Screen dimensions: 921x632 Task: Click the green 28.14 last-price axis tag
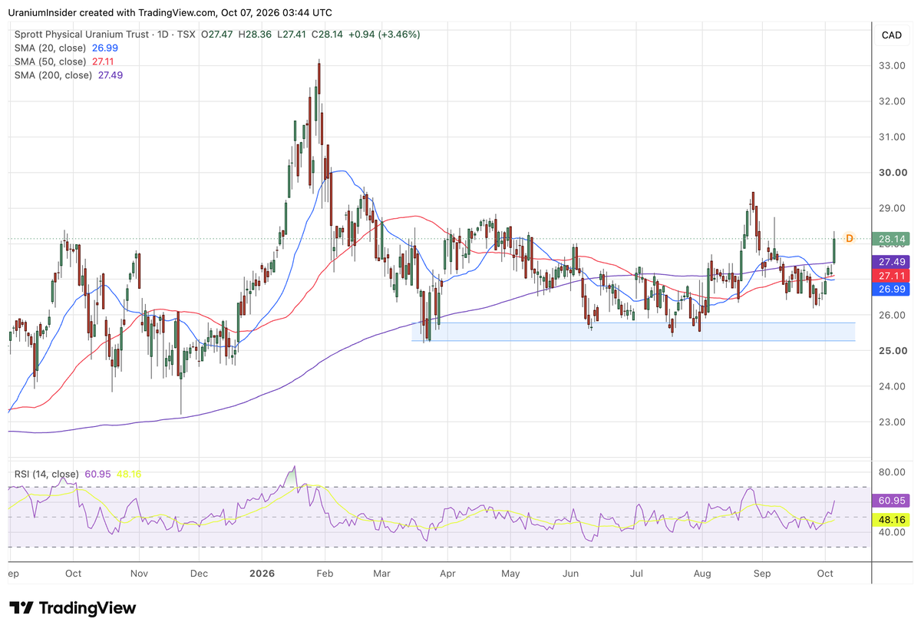[x=892, y=239]
